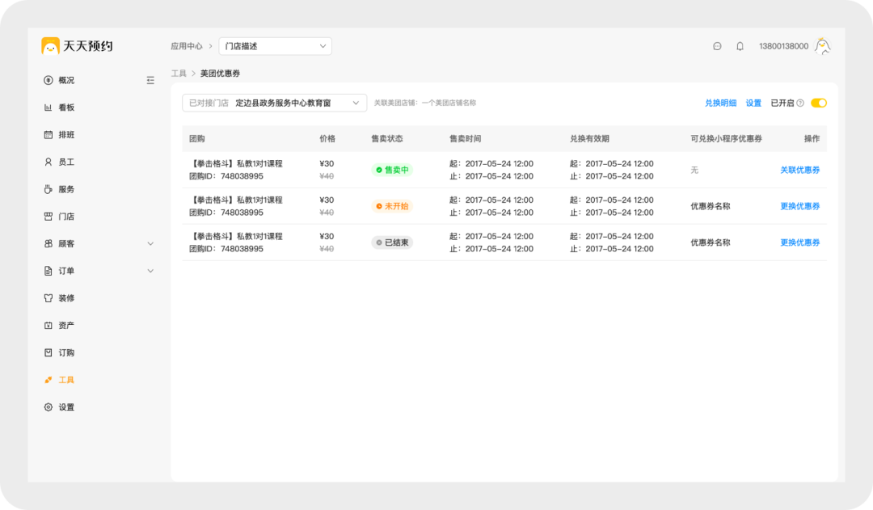Click the help question icon beside 已开启
The image size is (873, 510).
800,103
